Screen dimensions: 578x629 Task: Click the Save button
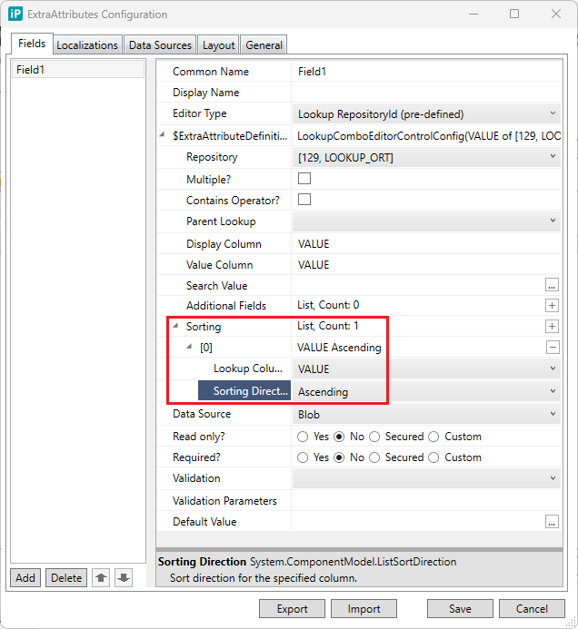(x=460, y=609)
